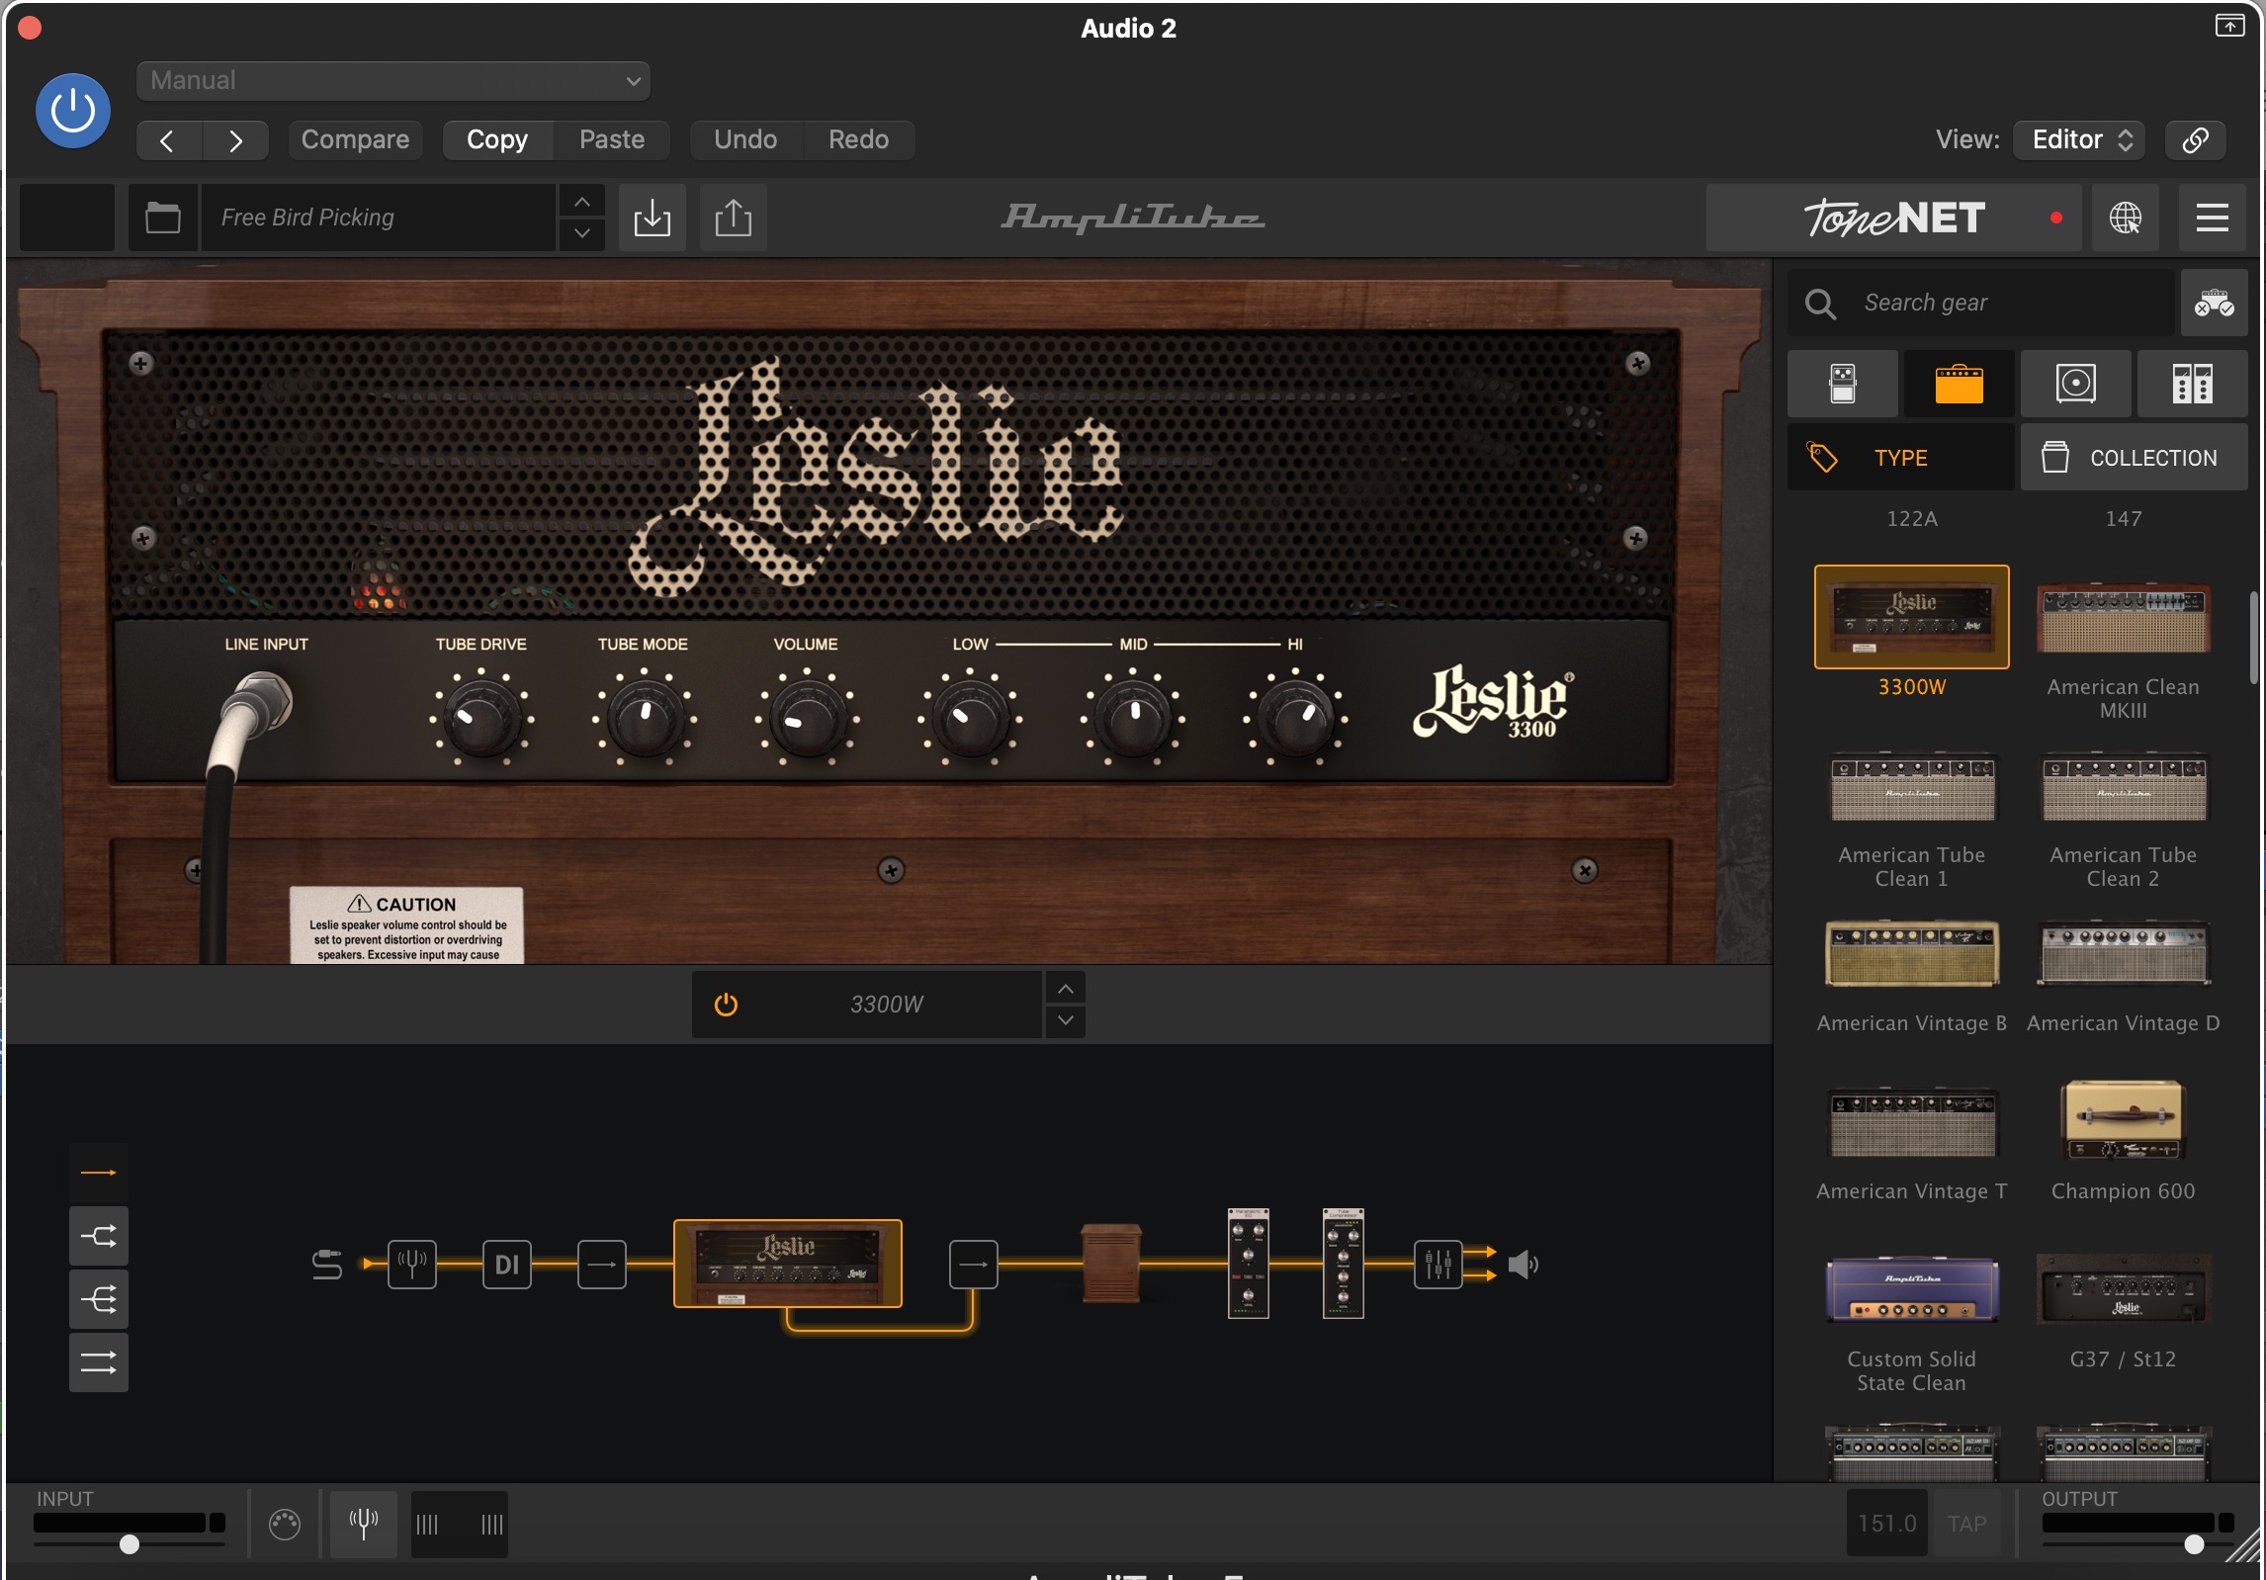The height and width of the screenshot is (1580, 2266).
Task: Click the LOW EQ knob
Action: pos(970,718)
